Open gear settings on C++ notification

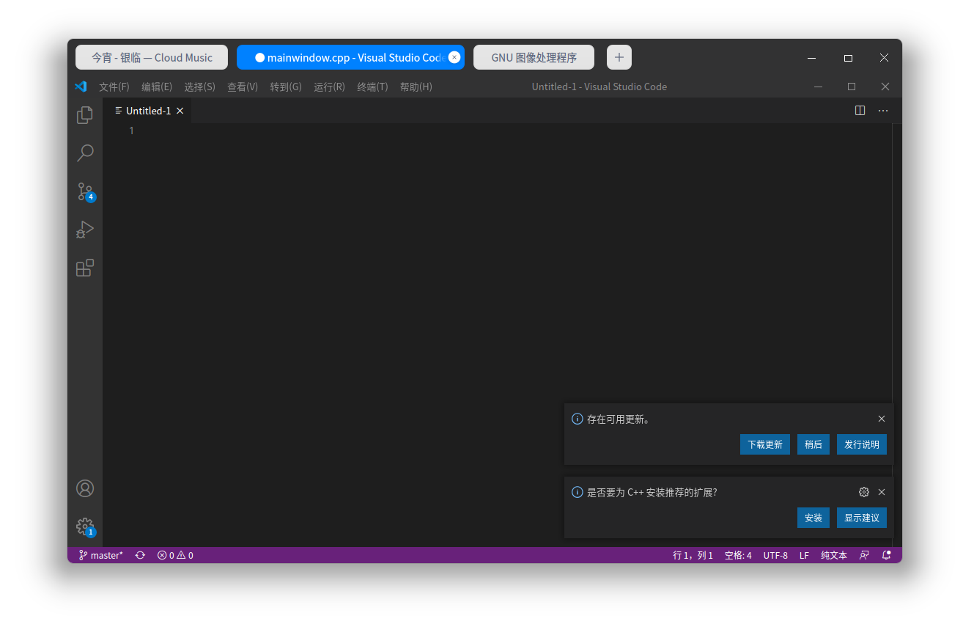tap(864, 492)
